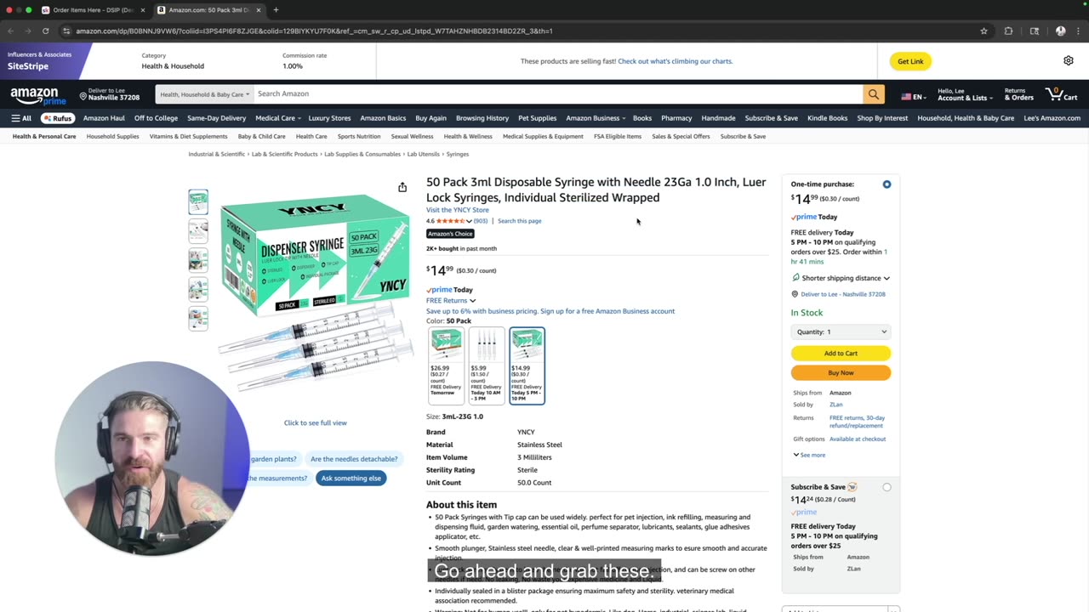Viewport: 1089px width, 612px height.
Task: Click the site info icon in address bar
Action: coord(66,31)
